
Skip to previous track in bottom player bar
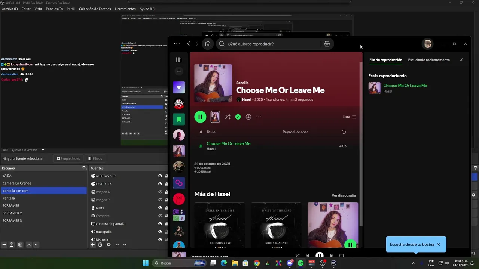click(308, 256)
